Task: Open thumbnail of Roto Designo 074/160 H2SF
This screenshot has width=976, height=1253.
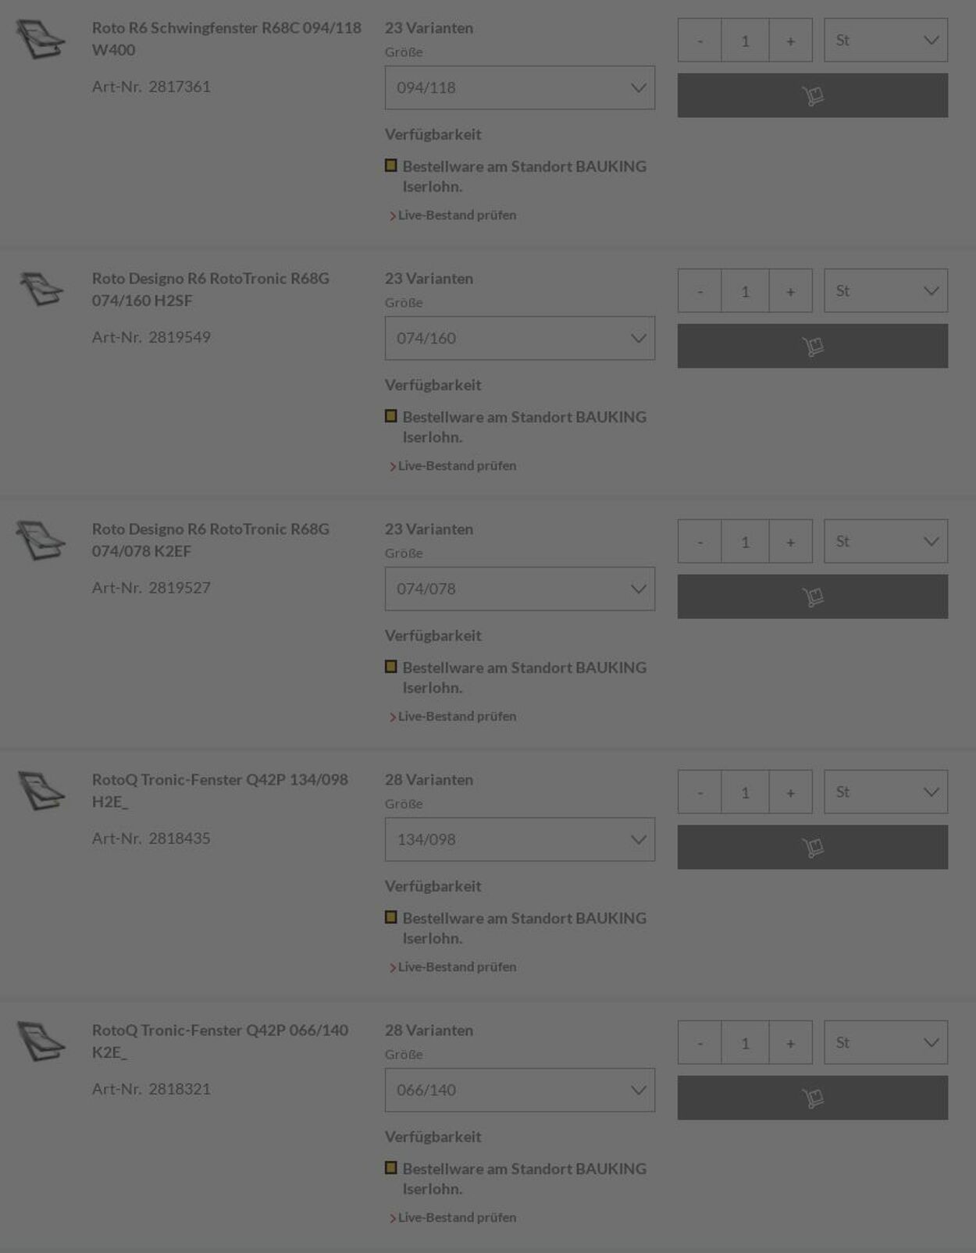Action: (x=41, y=290)
